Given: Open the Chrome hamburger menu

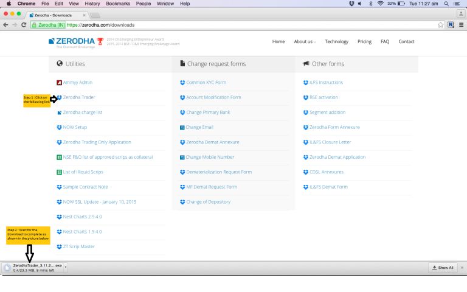Looking at the screenshot, I should point(461,25).
